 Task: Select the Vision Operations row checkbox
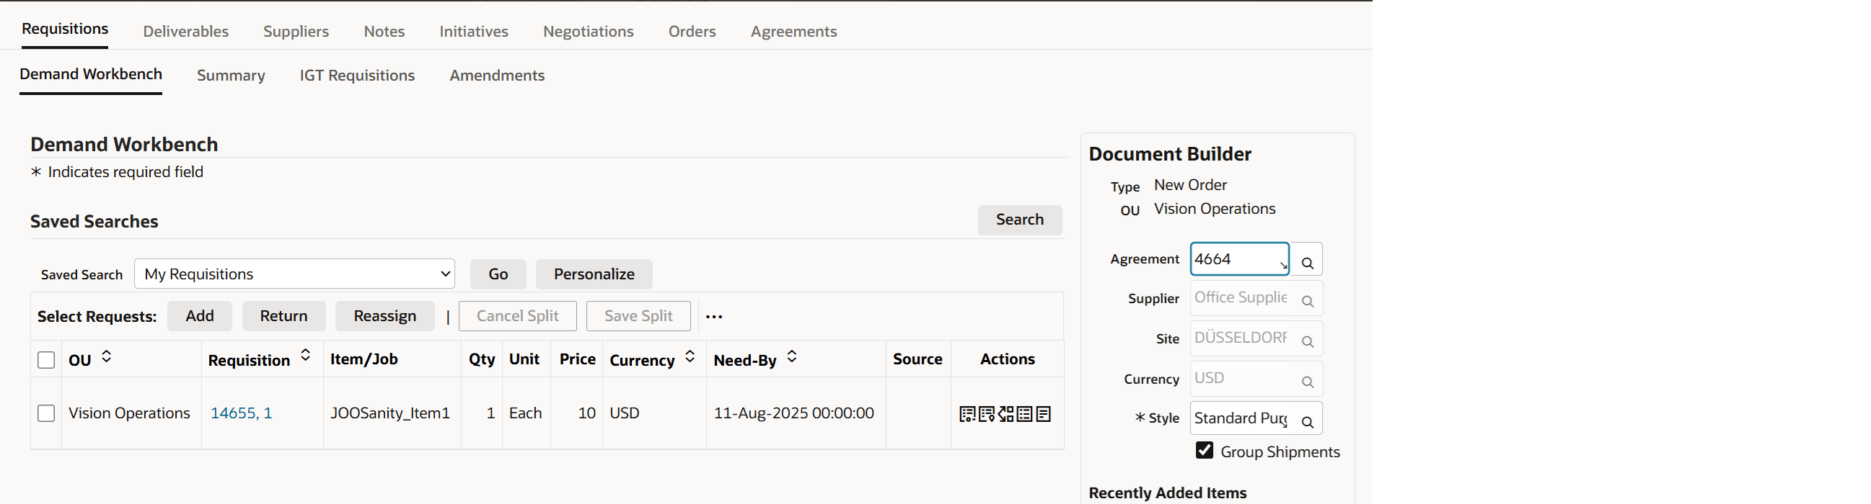(45, 413)
